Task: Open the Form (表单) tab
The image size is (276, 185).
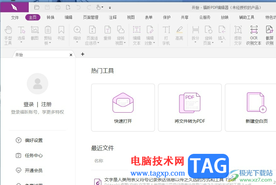Action: pyautogui.click(x=149, y=17)
